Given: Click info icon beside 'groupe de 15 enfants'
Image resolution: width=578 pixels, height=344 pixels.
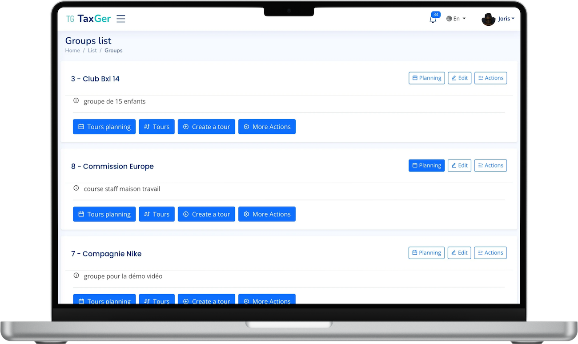Looking at the screenshot, I should [x=76, y=101].
